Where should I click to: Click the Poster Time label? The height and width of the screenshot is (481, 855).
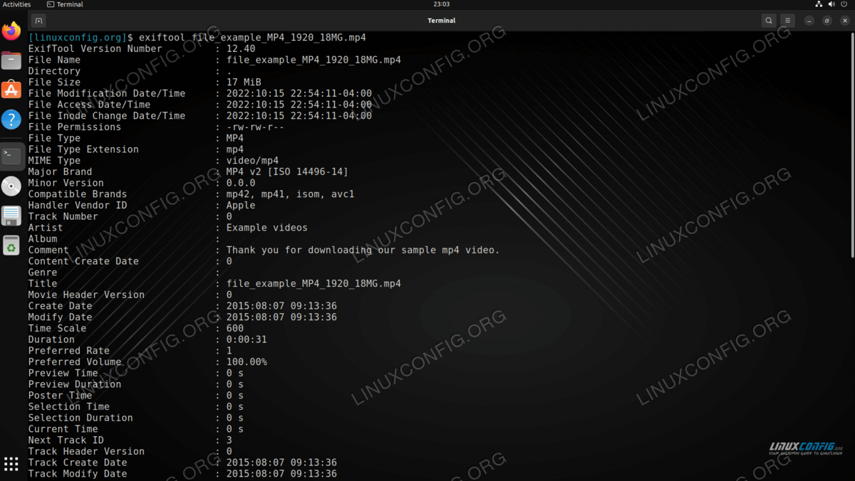point(61,395)
